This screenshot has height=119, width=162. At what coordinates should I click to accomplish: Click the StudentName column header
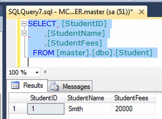pyautogui.click(x=88, y=98)
